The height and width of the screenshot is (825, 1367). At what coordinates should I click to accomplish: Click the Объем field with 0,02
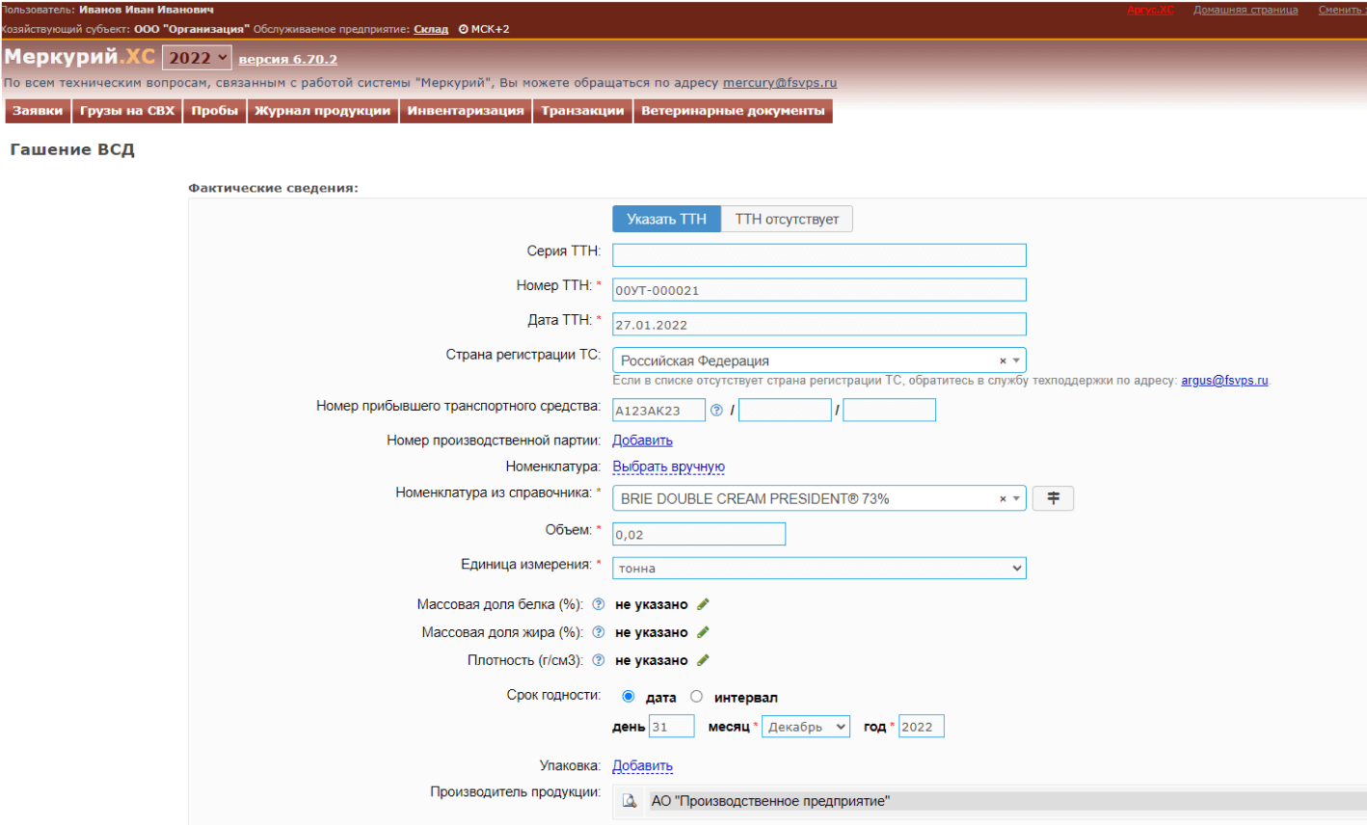699,534
